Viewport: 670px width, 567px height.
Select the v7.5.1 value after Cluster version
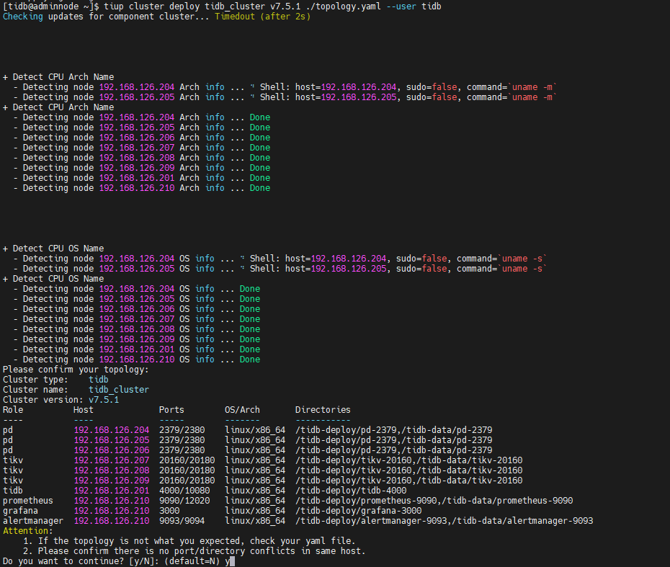(x=104, y=400)
